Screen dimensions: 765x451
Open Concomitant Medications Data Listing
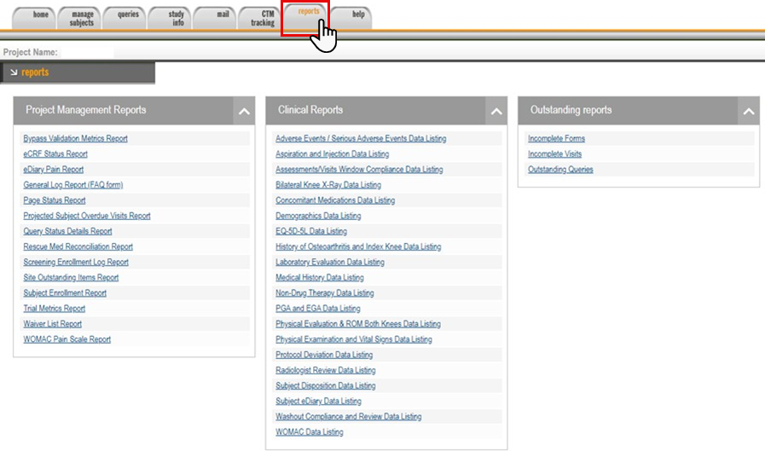click(x=335, y=200)
